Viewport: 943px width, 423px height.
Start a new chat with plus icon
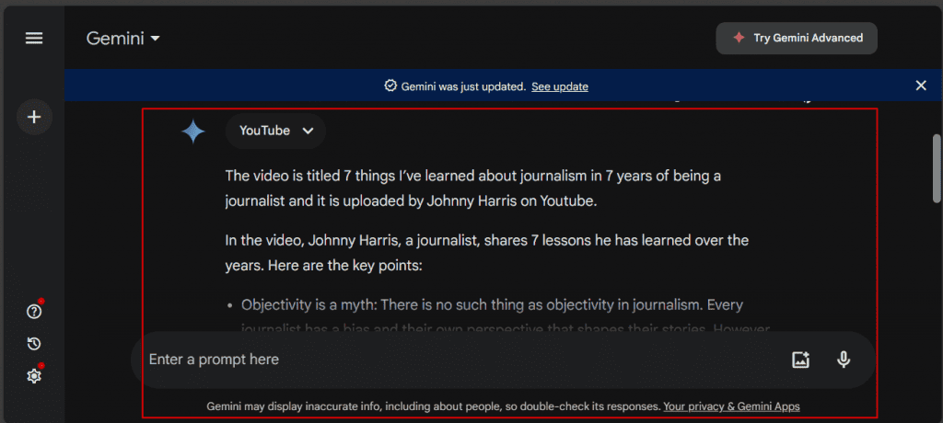click(34, 117)
